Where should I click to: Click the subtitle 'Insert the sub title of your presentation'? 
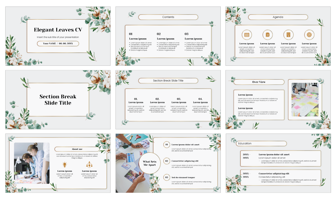58,37
